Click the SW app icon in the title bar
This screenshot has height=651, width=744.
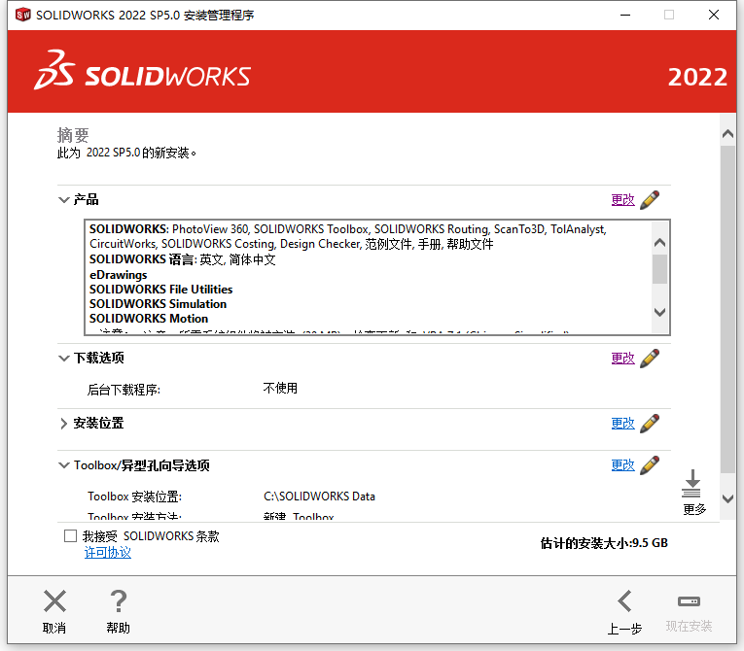(22, 15)
